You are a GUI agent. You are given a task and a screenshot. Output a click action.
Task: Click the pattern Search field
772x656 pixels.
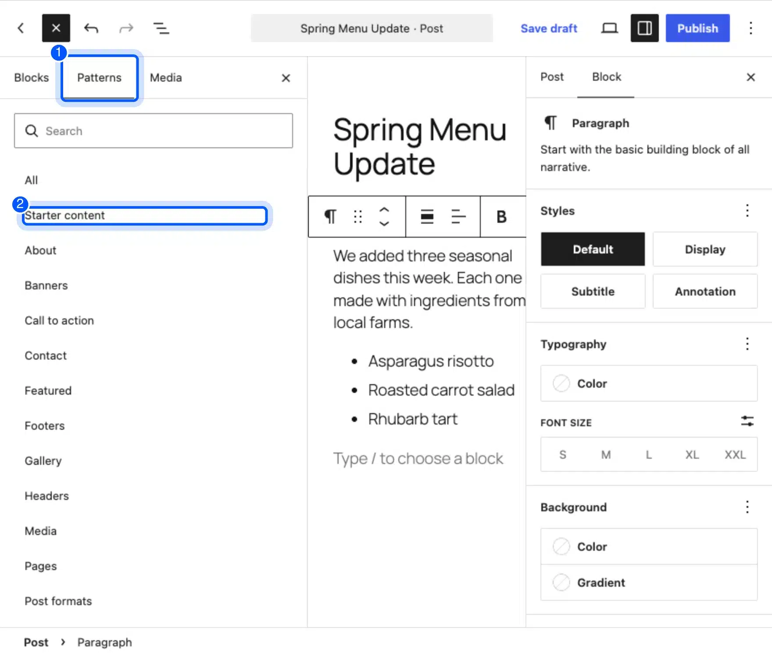(154, 131)
